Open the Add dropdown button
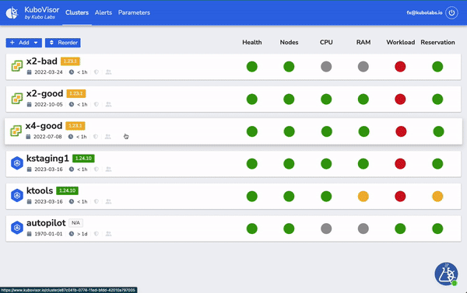Screen dimensions: 467x293 click(24, 43)
